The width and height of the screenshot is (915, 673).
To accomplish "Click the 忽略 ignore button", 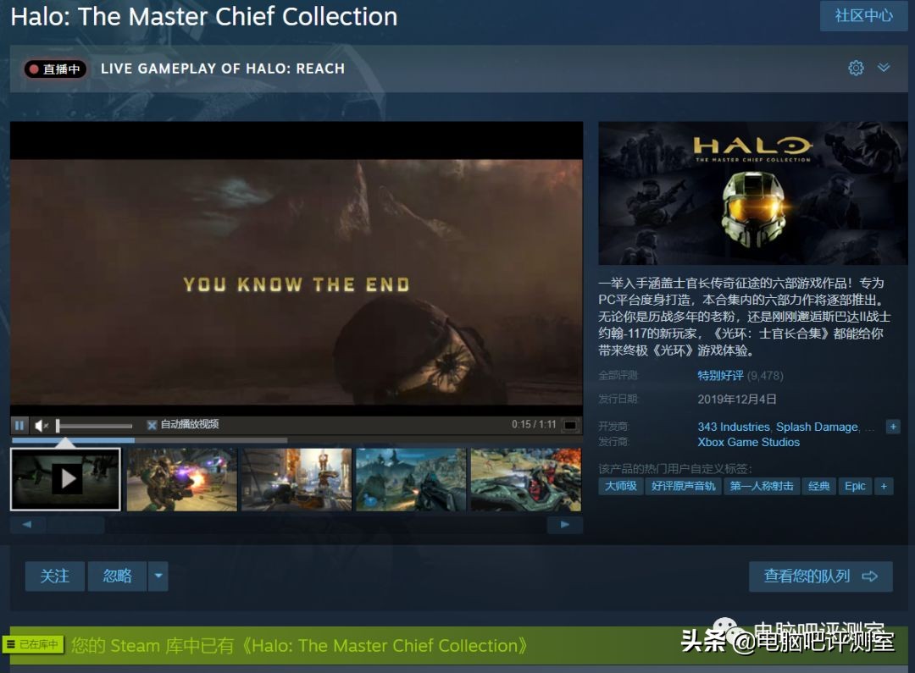I will 117,576.
